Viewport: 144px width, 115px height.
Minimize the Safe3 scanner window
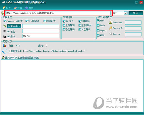click(137, 3)
